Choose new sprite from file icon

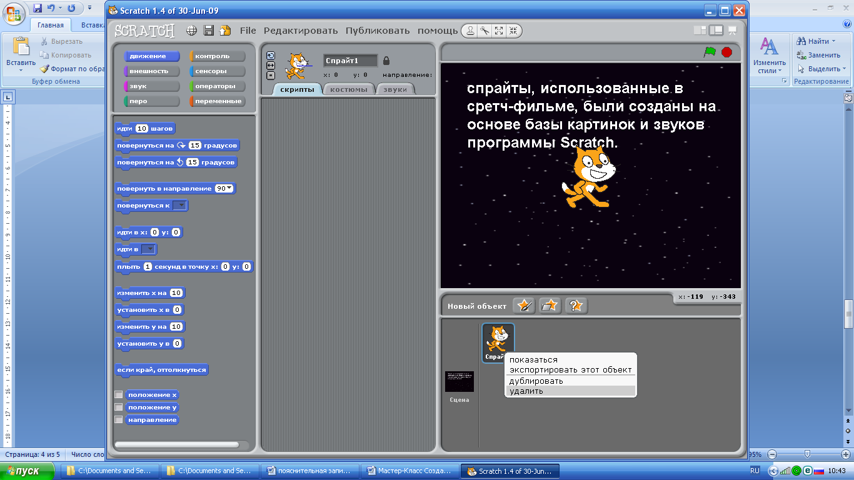[x=550, y=306]
